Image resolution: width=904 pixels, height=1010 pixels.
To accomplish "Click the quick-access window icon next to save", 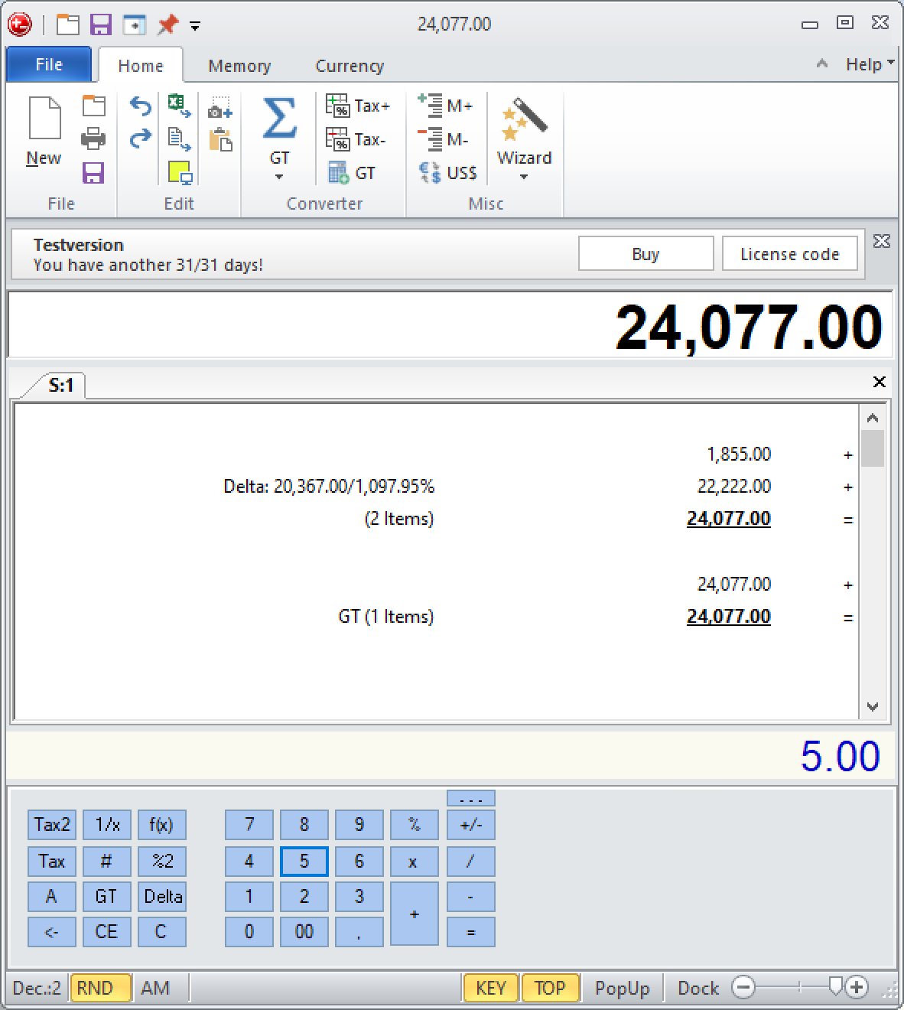I will coord(135,24).
